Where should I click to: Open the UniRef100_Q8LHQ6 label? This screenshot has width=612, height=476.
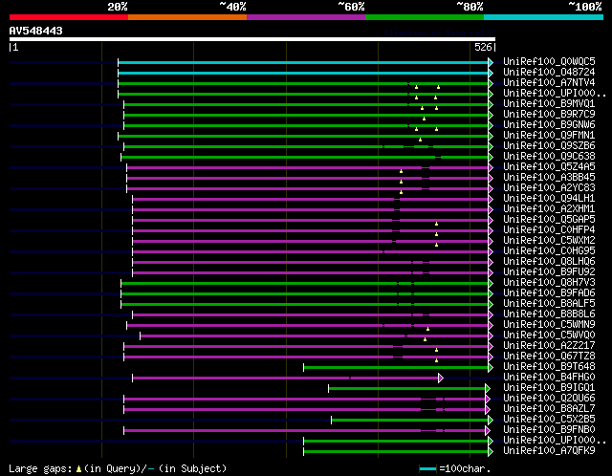click(x=549, y=262)
